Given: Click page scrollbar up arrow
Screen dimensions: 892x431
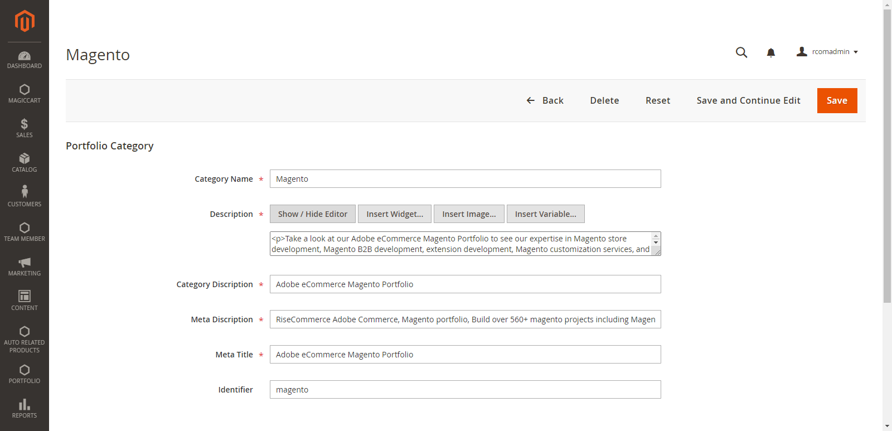Looking at the screenshot, I should click(887, 4).
